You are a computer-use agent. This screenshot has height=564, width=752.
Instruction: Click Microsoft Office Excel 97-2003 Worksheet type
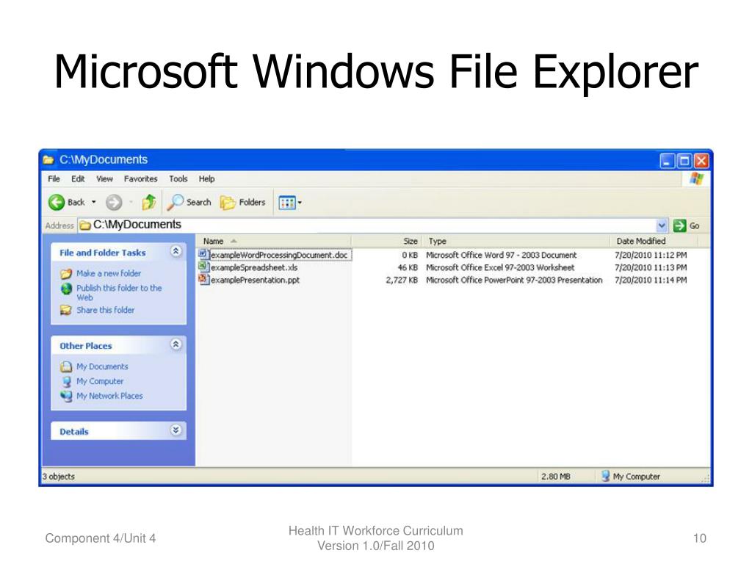500,267
